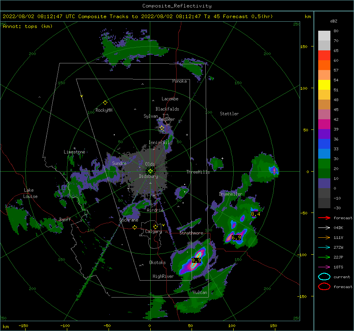This screenshot has height=331, width=354.
Task: Click the bright green 20-30 dBZ swatch
Action: [324, 164]
